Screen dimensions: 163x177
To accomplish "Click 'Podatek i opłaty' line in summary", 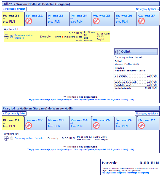I will point(135,85).
